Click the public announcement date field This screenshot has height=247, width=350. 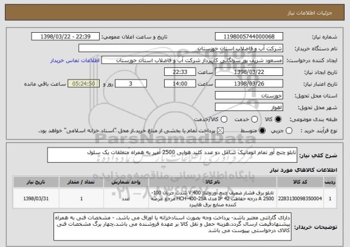point(66,36)
